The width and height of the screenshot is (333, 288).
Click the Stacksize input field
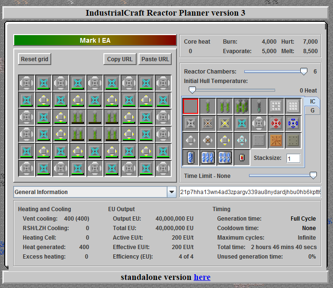click(x=293, y=158)
